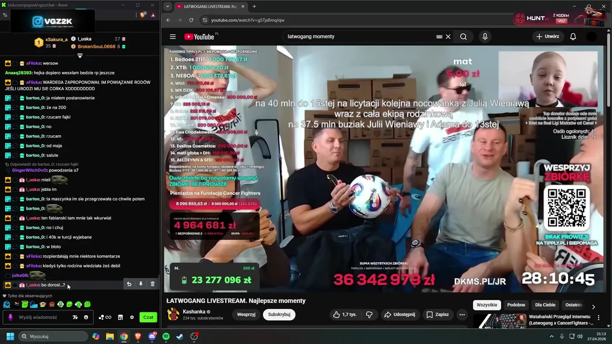Collapse the chat leaderboard expander
Image resolution: width=612 pixels, height=344 pixels.
(80, 56)
